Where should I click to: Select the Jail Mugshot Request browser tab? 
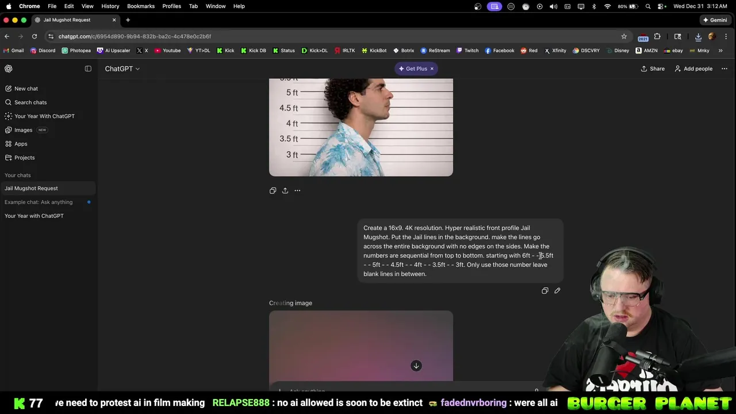pos(75,20)
